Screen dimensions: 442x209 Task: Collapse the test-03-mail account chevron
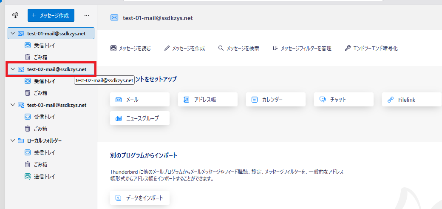pos(13,105)
